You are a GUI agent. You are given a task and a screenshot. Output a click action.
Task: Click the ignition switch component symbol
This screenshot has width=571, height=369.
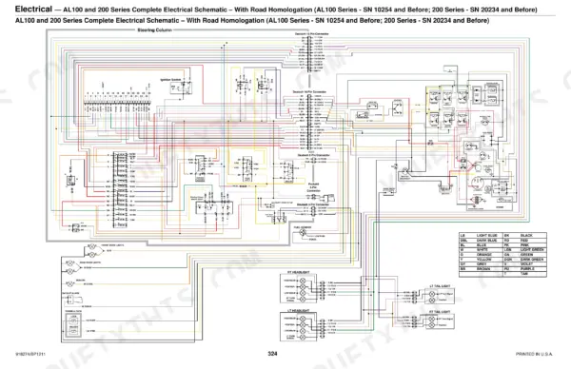coord(181,88)
